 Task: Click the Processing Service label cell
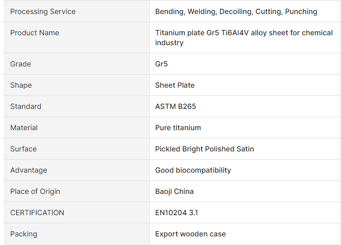point(43,11)
